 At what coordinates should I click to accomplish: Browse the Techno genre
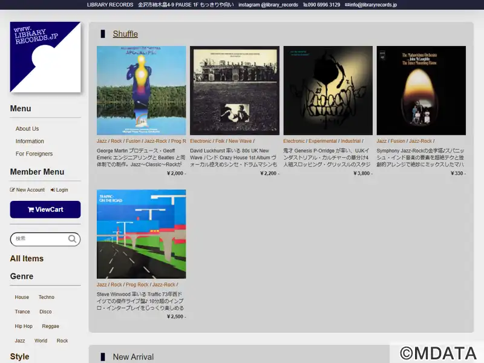(x=47, y=297)
